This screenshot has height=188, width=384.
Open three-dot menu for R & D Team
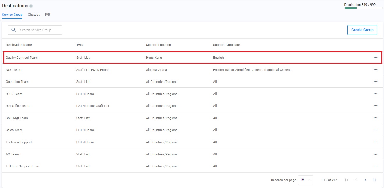[x=375, y=94]
